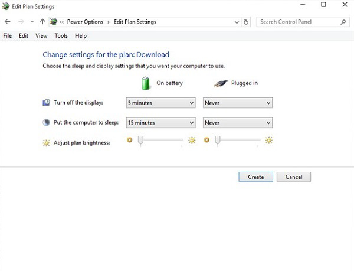Open battery 'Turn off the display' dropdown
Viewport: 354px width, 271px height.
[160, 103]
